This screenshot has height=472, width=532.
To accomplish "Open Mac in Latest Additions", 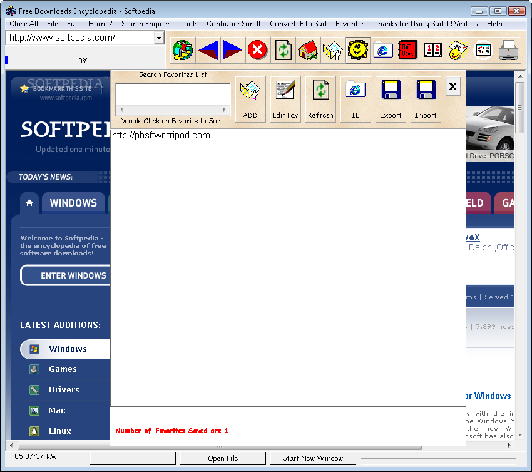I will [57, 411].
